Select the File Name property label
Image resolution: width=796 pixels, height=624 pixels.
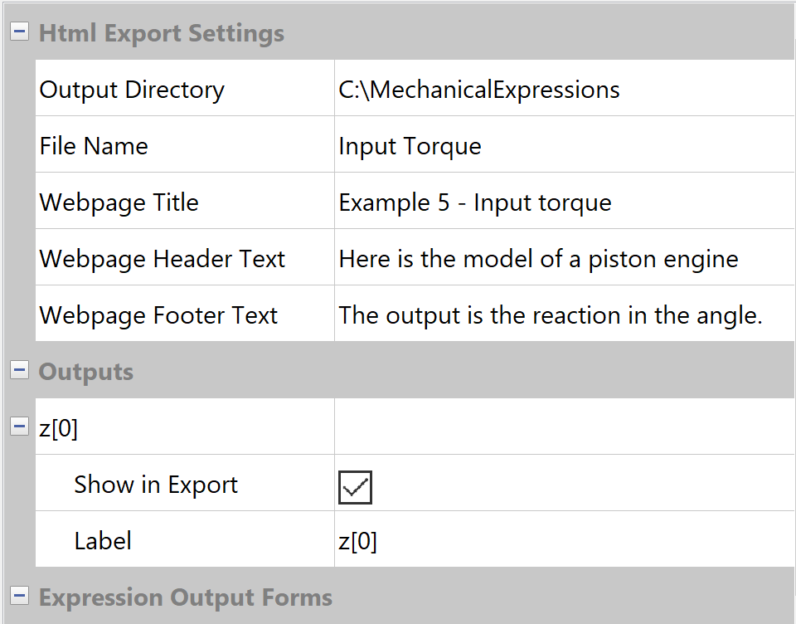pos(94,146)
